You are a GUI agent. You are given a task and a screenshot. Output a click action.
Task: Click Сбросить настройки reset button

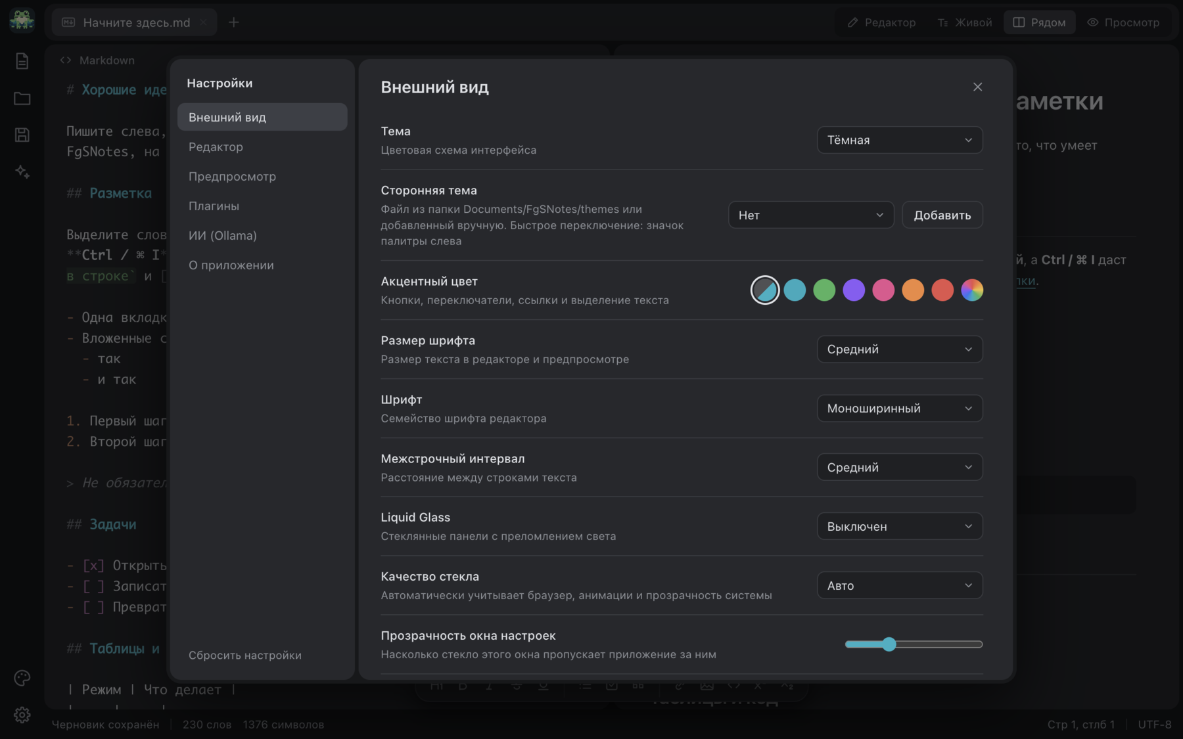pos(244,655)
